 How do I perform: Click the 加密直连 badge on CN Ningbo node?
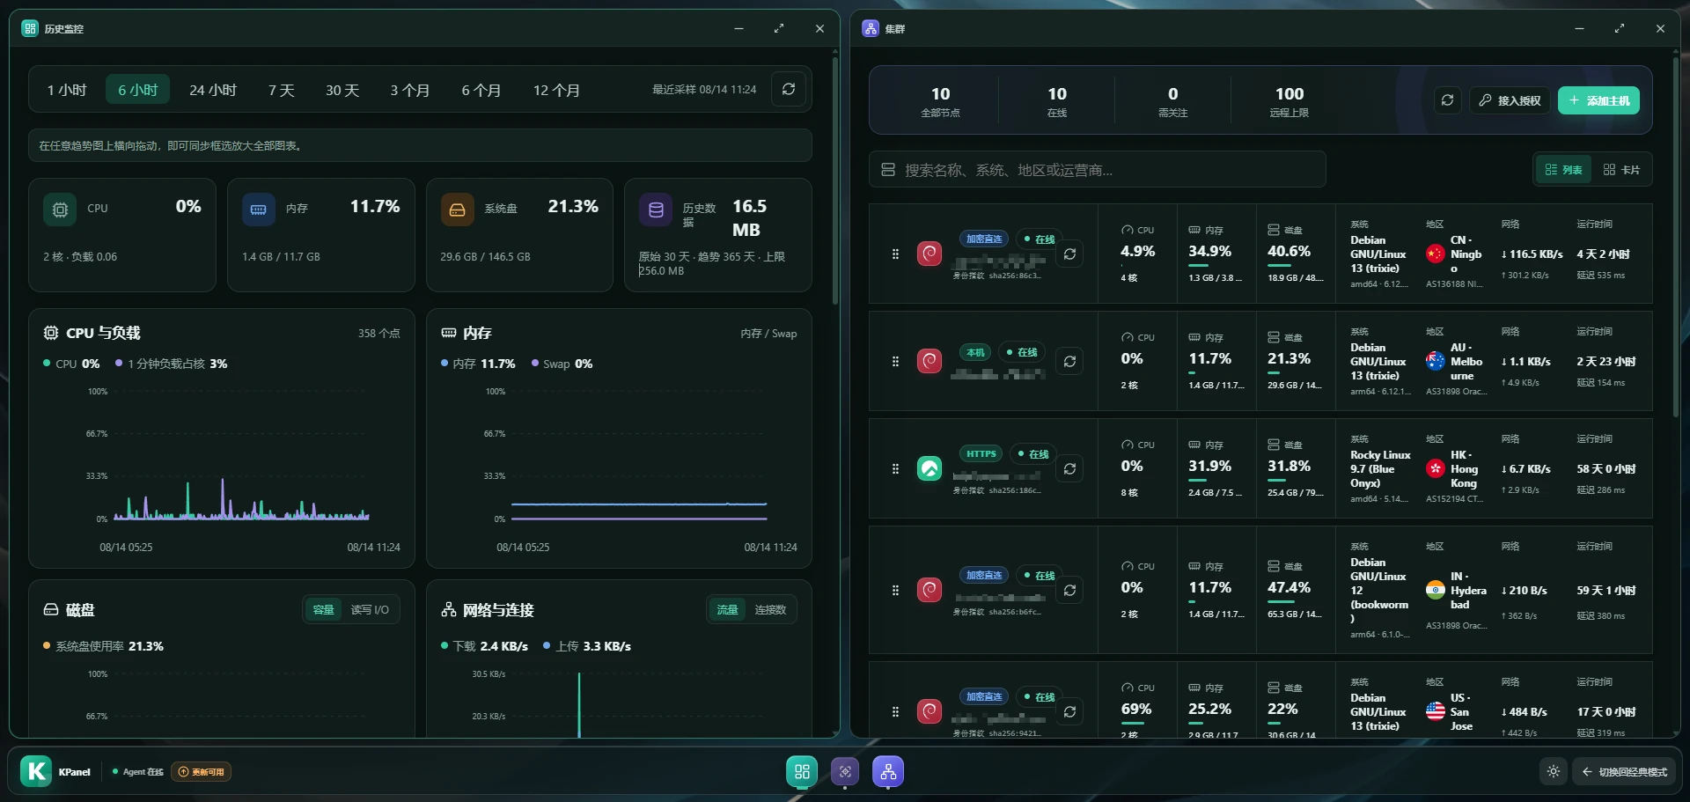click(984, 239)
